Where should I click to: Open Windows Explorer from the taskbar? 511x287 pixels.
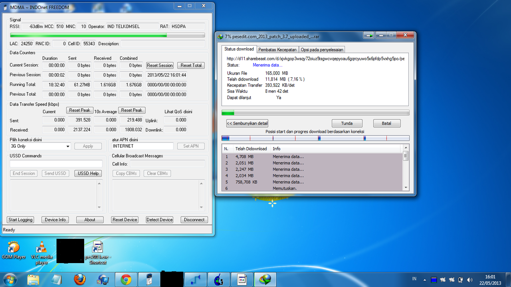[x=34, y=280]
